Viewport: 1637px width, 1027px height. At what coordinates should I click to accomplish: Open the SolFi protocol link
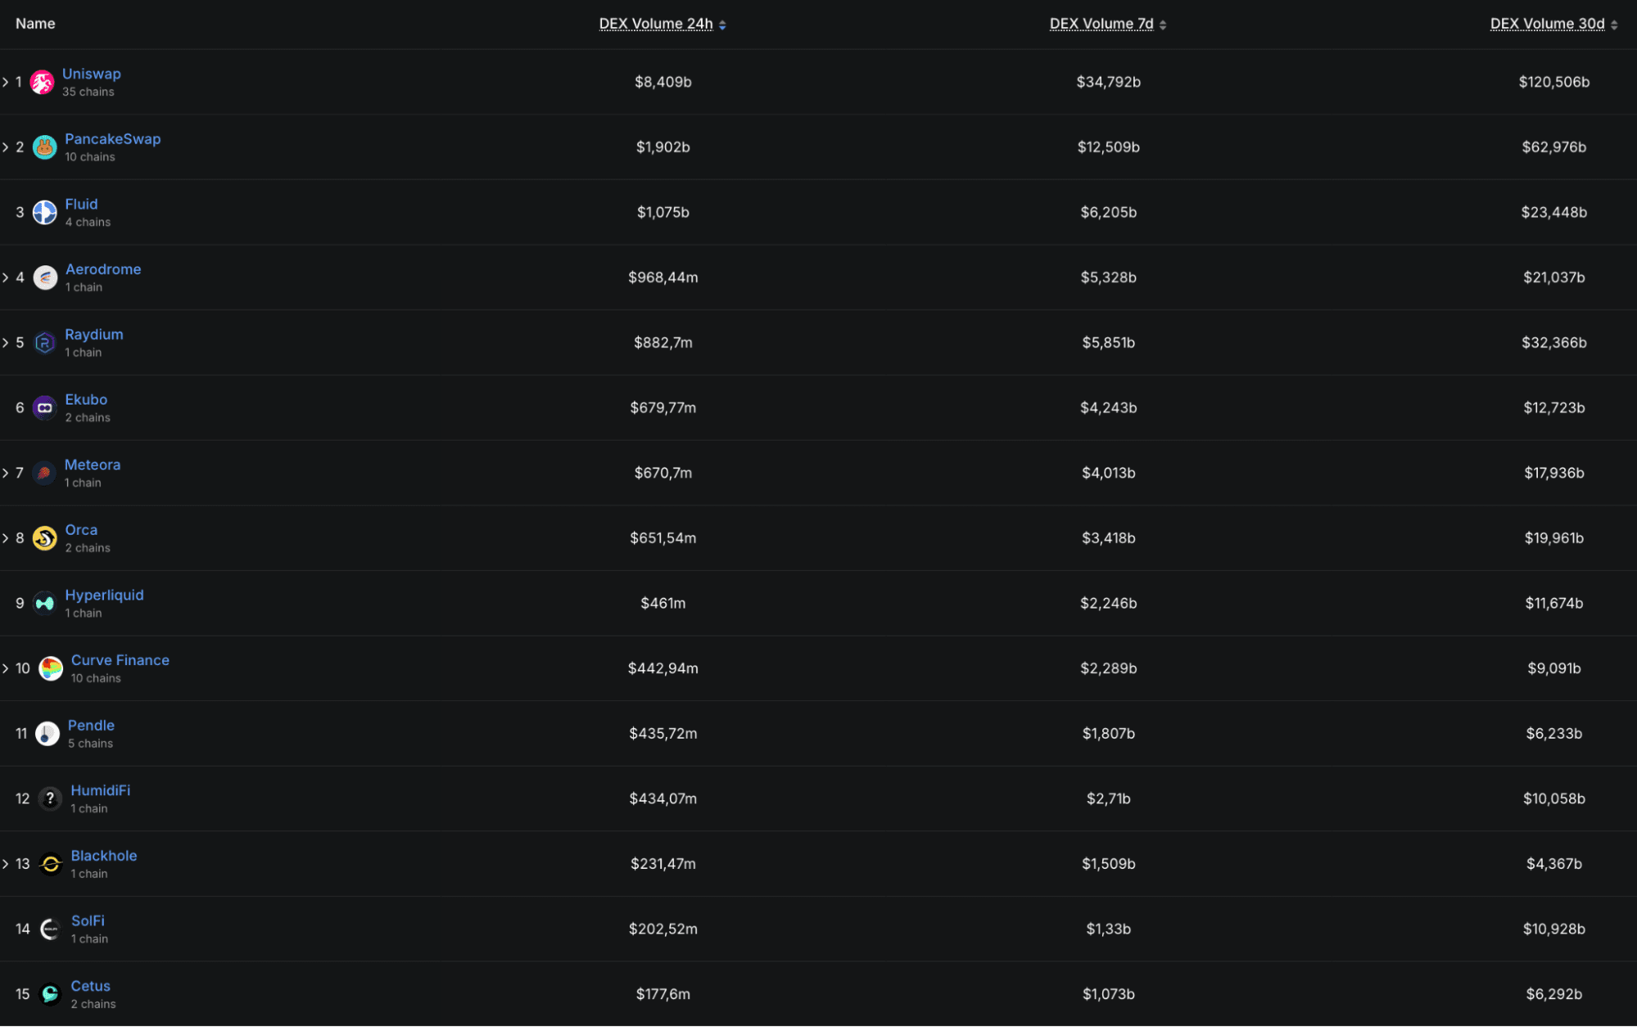[x=88, y=921]
